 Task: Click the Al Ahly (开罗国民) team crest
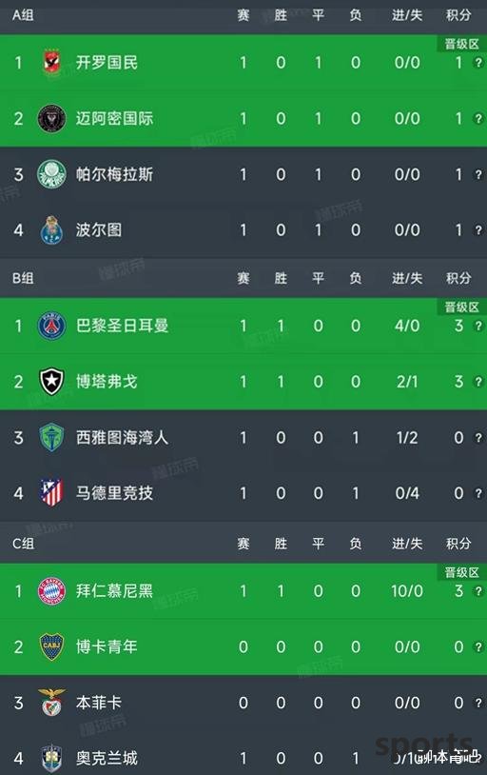tap(51, 62)
